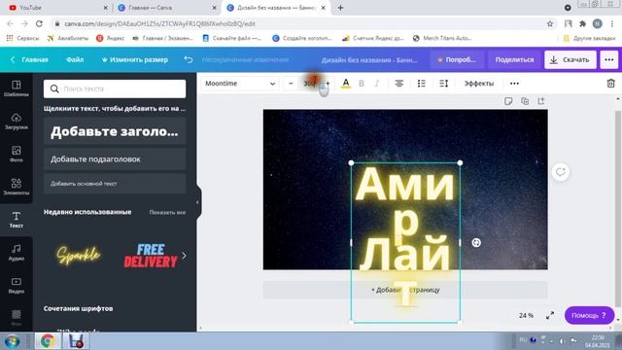Click Show all recently used
Image resolution: width=622 pixels, height=350 pixels.
click(x=167, y=212)
